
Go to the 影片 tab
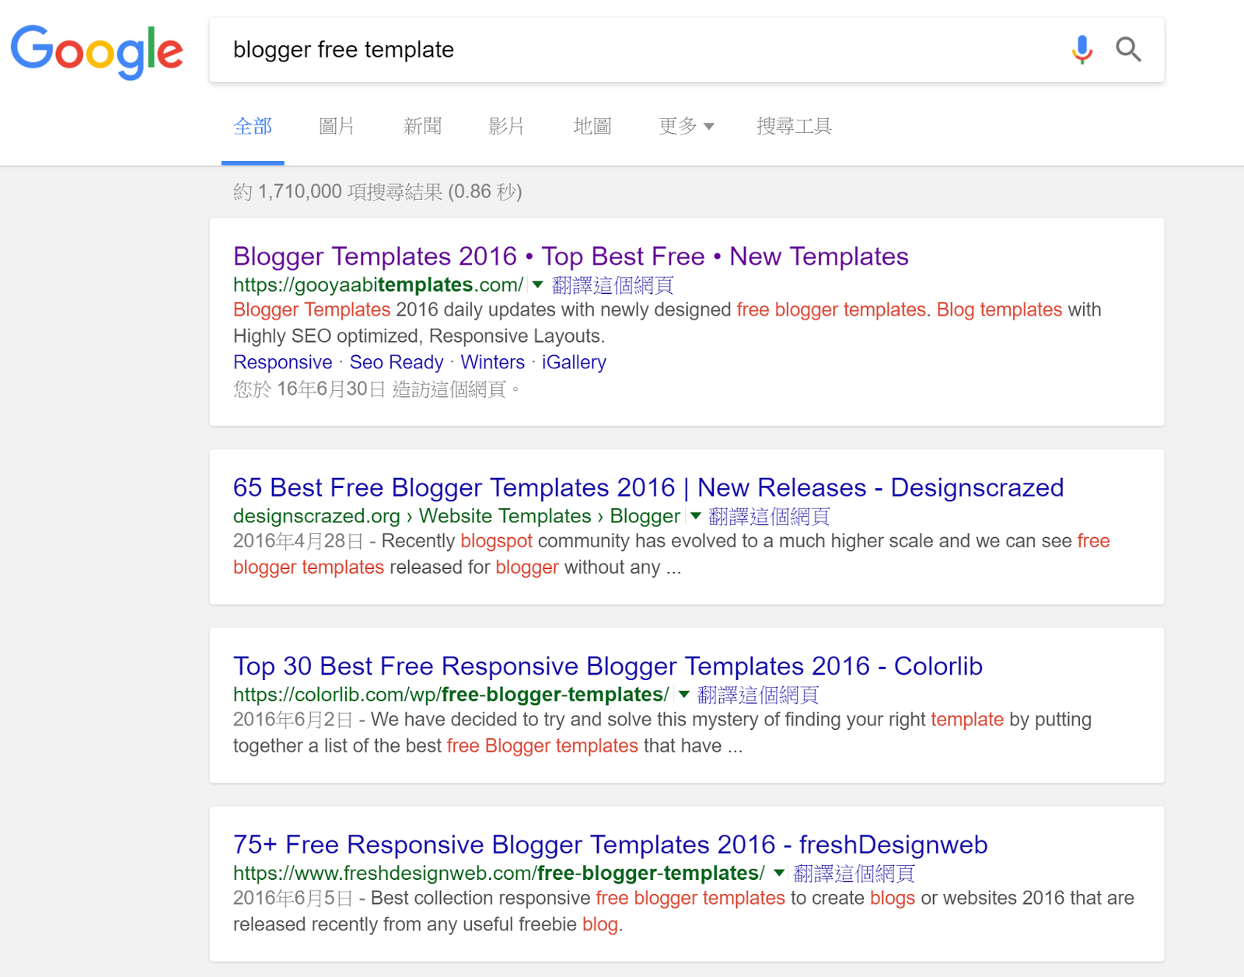506,126
